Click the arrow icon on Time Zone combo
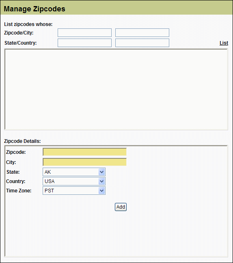 [x=101, y=191]
